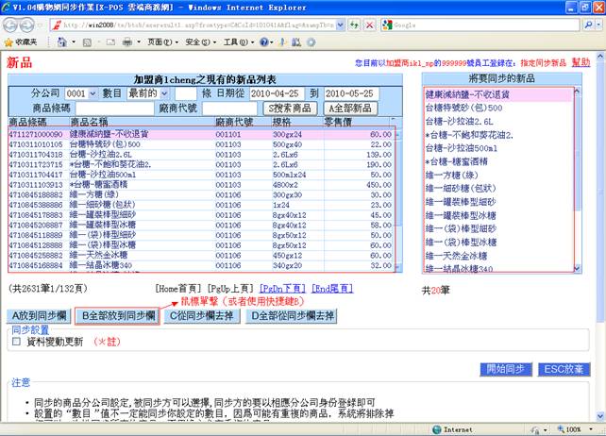Click the 開始同步 button
Image resolution: width=606 pixels, height=436 pixels.
507,369
